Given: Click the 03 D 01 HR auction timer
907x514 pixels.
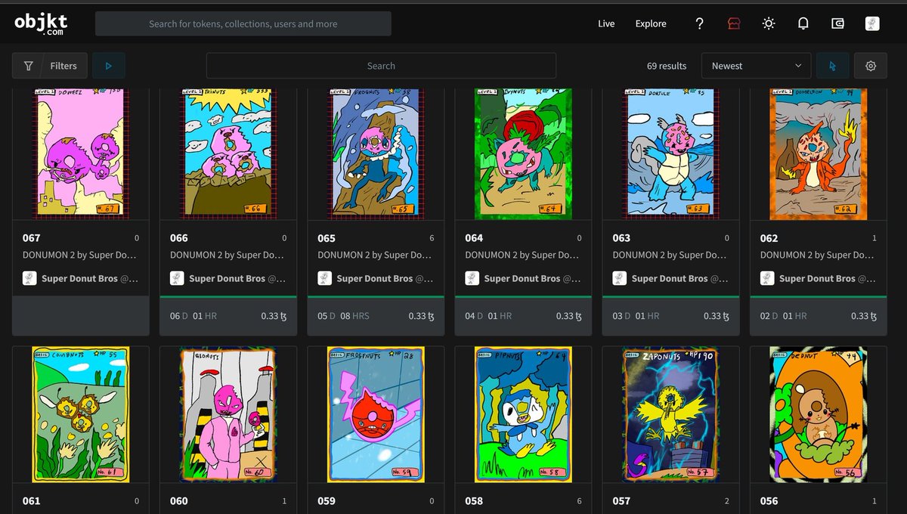Looking at the screenshot, I should (x=636, y=316).
